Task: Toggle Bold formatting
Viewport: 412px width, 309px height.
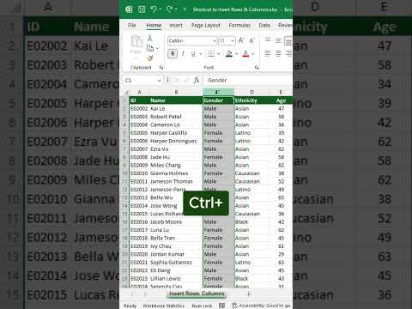Action: pos(173,53)
